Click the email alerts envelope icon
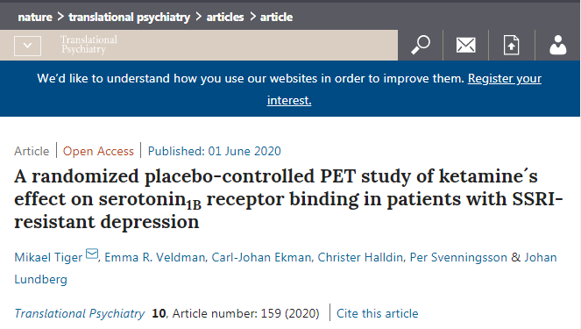This screenshot has height=329, width=581. click(x=465, y=46)
